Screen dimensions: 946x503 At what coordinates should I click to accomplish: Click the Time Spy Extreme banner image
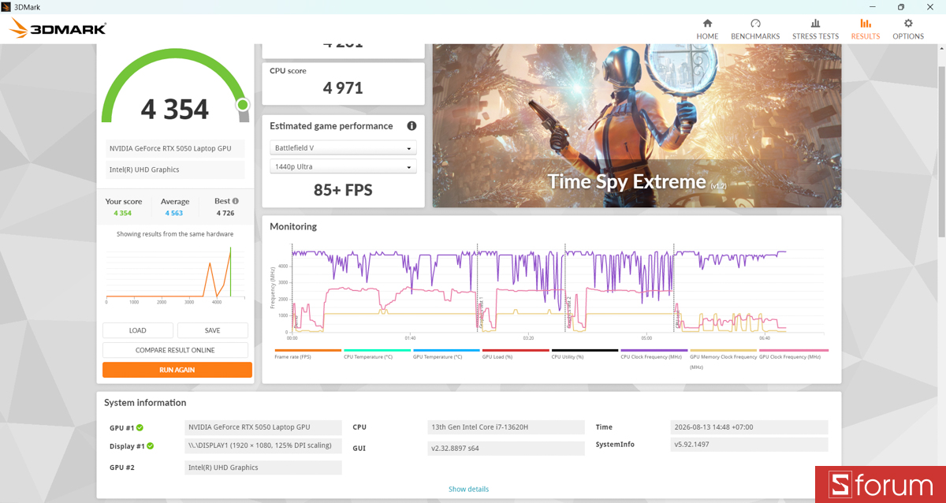coord(637,125)
